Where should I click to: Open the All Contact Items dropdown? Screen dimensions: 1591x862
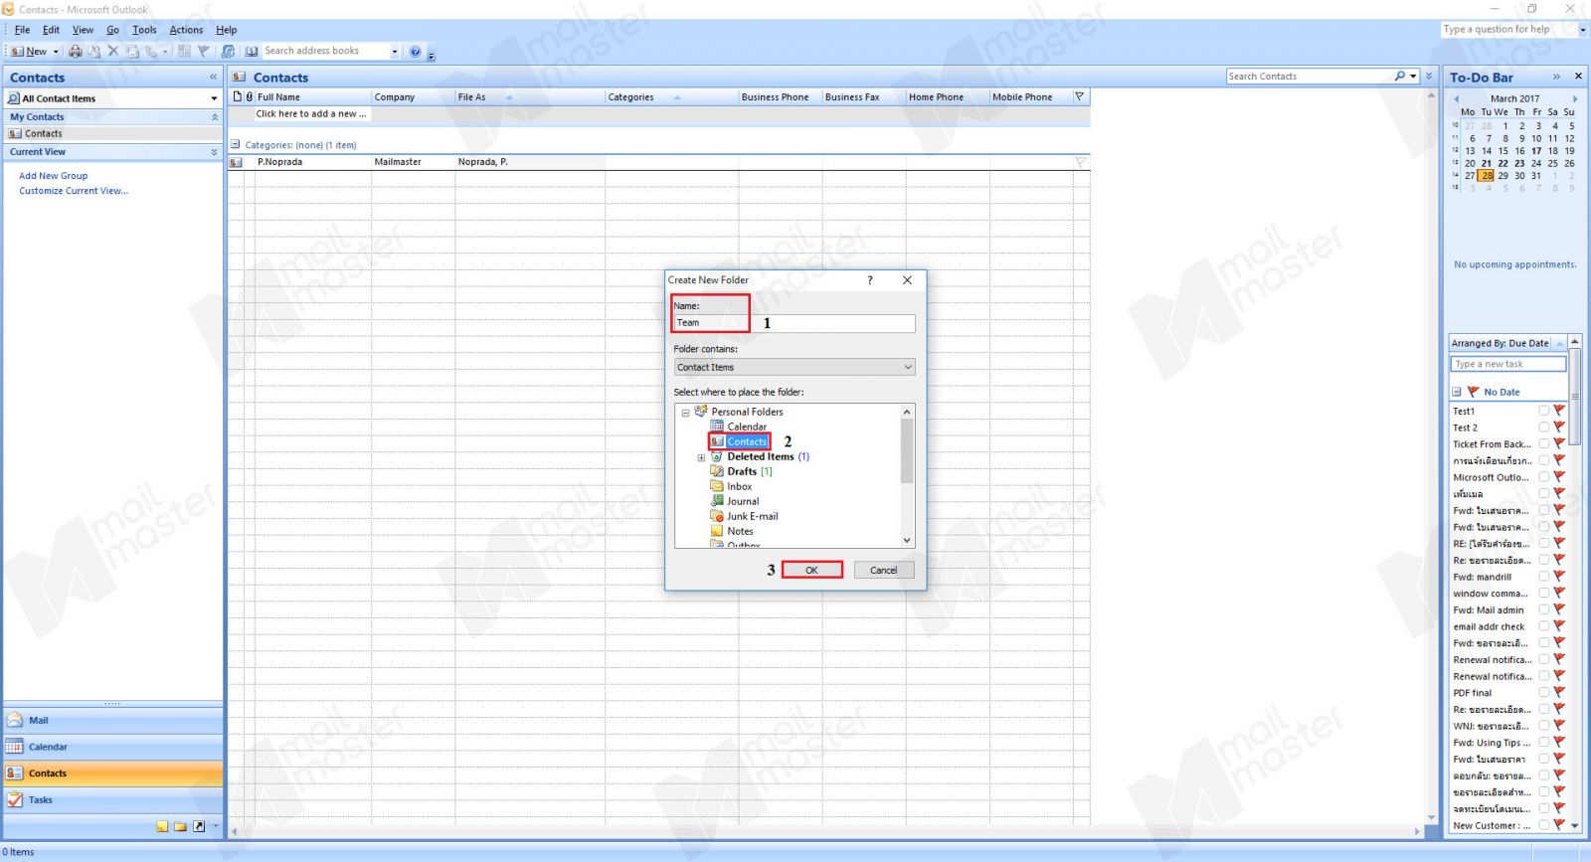tap(213, 98)
